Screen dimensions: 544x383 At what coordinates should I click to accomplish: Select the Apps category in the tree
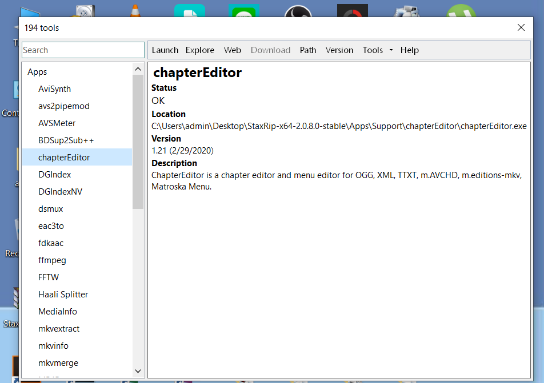pos(37,72)
